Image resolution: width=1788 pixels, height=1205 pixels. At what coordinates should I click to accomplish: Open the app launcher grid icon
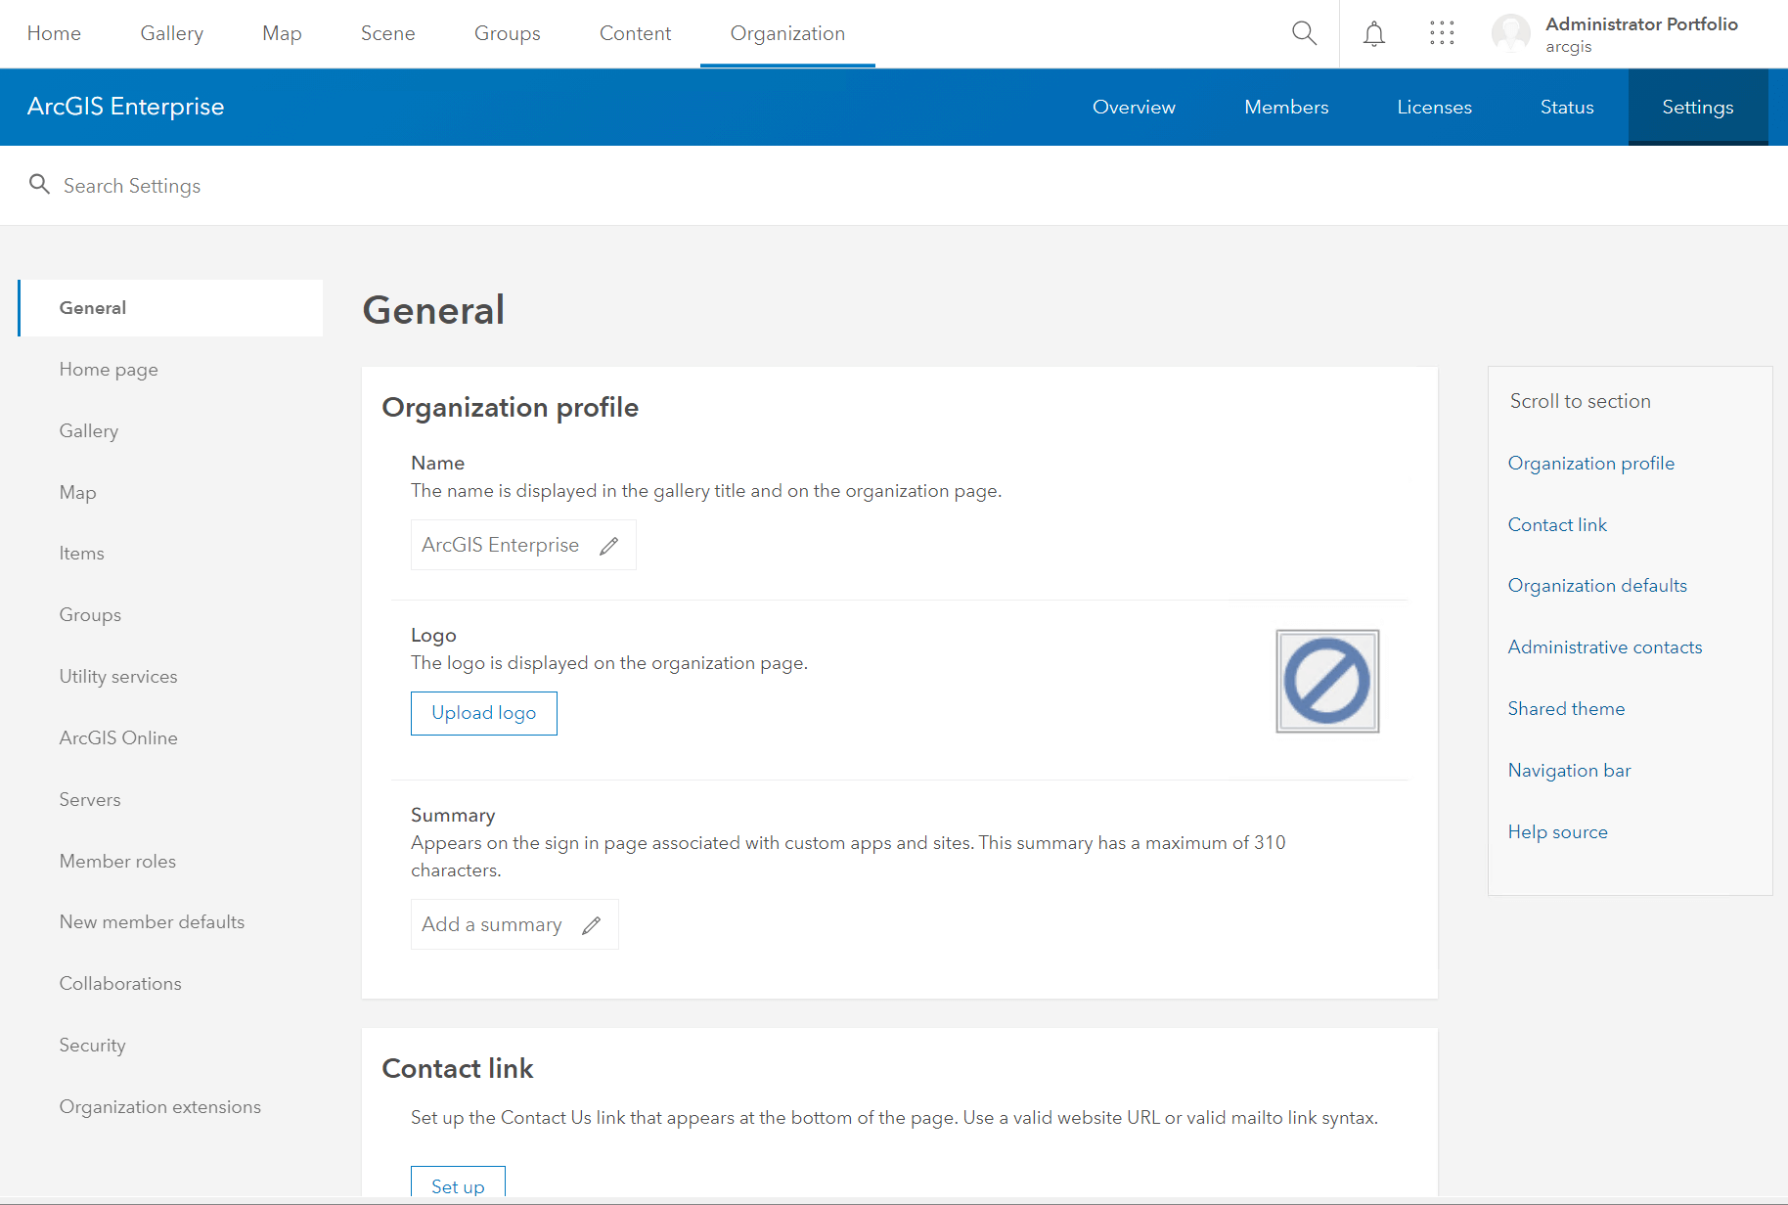[x=1442, y=34]
